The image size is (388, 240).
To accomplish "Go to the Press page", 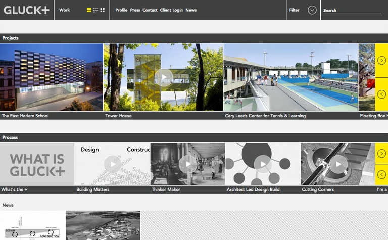I will point(135,10).
